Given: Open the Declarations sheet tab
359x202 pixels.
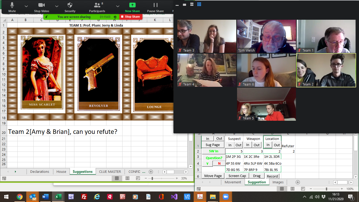Looking at the screenshot, I should pyautogui.click(x=40, y=171).
